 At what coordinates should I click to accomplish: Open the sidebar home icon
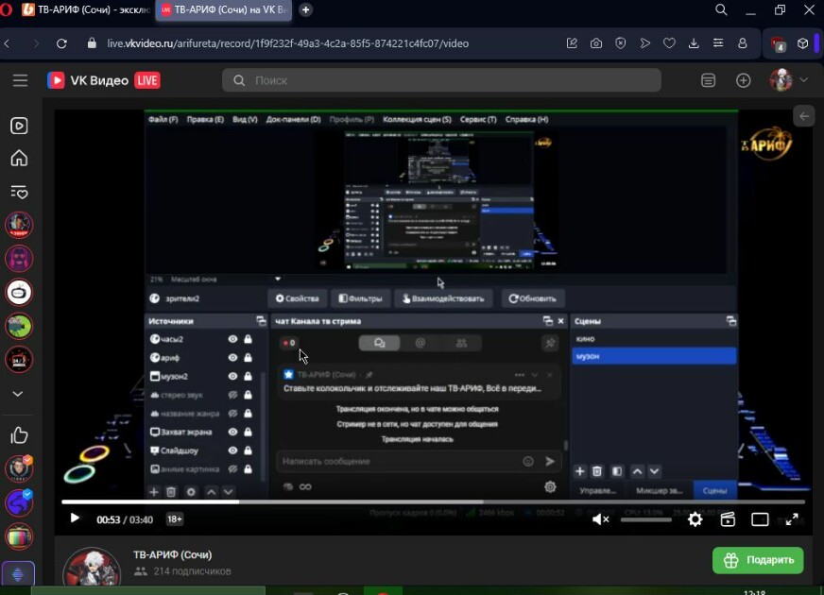pos(19,158)
